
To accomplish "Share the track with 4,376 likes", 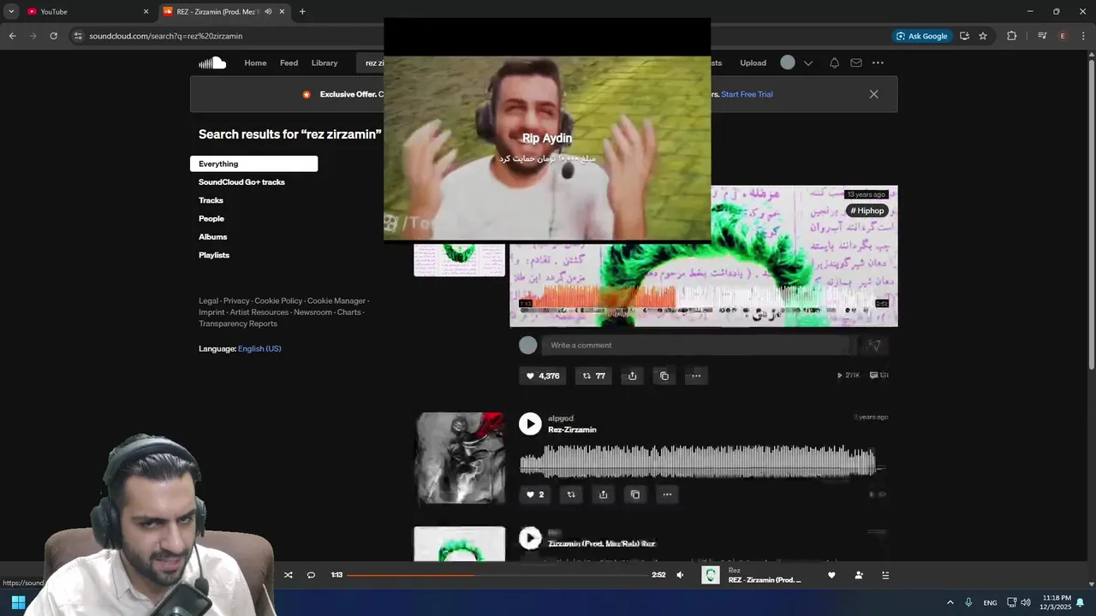I will point(632,376).
